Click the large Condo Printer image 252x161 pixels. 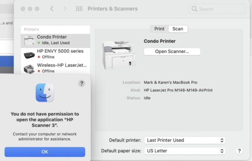119,55
